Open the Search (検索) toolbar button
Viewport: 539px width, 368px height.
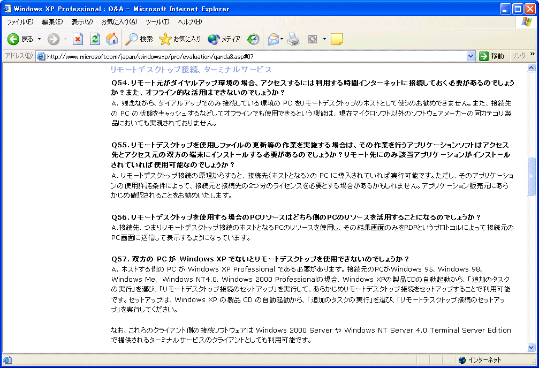coord(139,39)
